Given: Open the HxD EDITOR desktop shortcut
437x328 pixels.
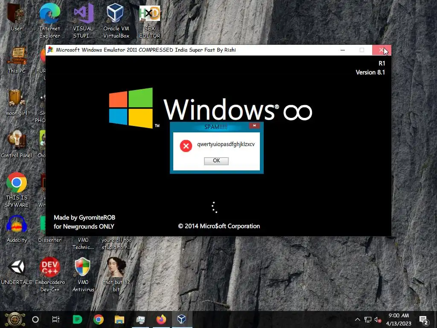Looking at the screenshot, I should 150,21.
